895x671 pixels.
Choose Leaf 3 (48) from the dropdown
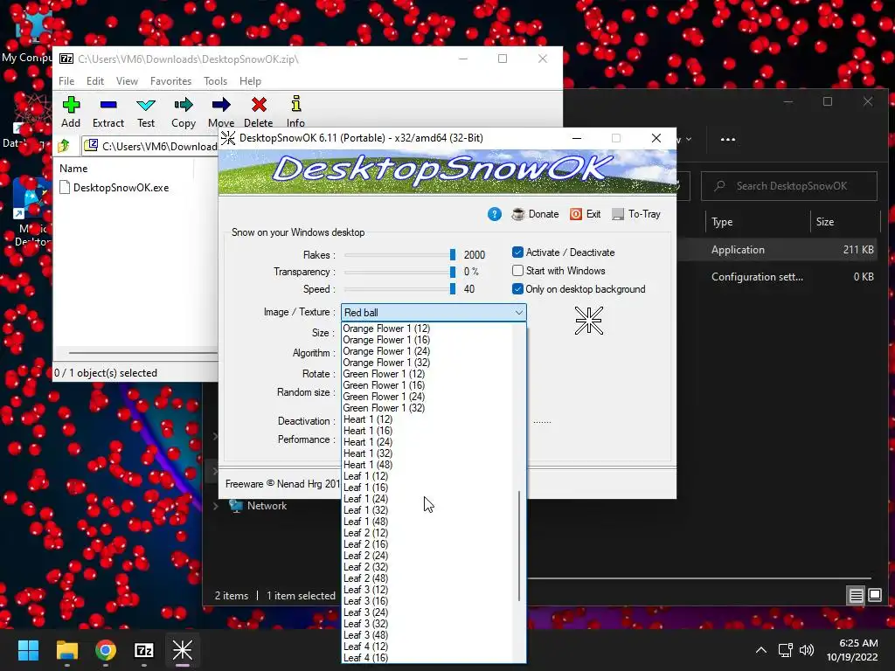(x=365, y=635)
